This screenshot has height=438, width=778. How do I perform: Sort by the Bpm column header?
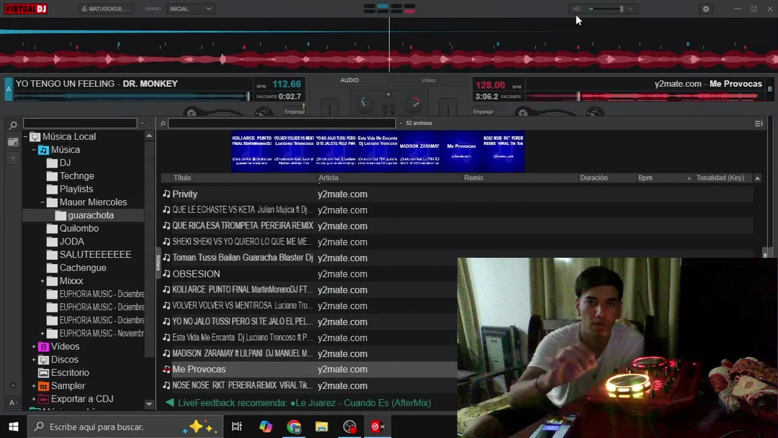pyautogui.click(x=645, y=178)
